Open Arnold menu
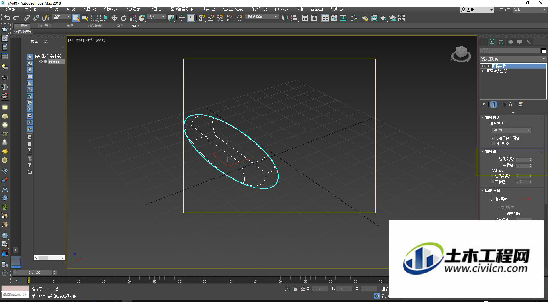548x302 pixels. pyautogui.click(x=317, y=9)
